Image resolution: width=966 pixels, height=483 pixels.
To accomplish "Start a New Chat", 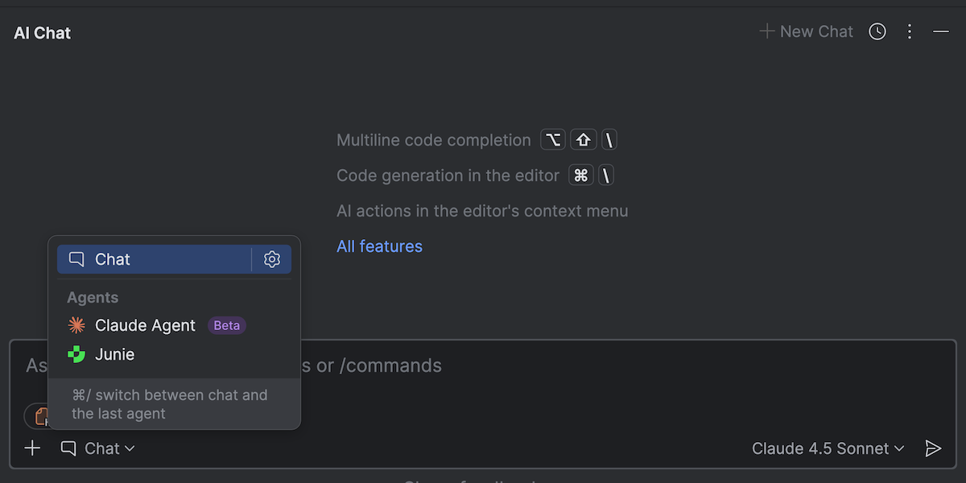I will 806,31.
